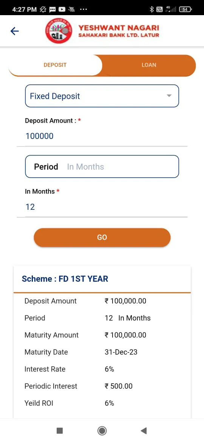Tap the Bluetooth icon in status bar
The width and height of the screenshot is (204, 443).
point(151,9)
